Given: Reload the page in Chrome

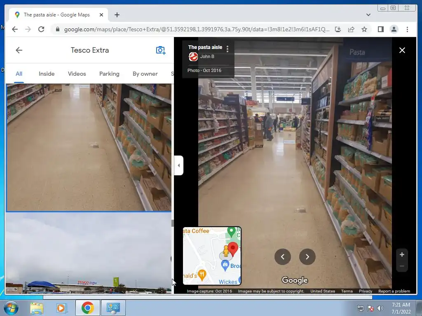Looking at the screenshot, I should click(41, 29).
